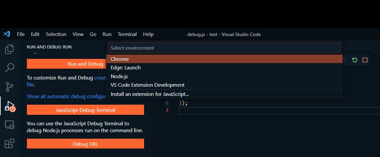Viewport: 380px width, 157px height.
Task: Open the Explorer view in activity bar
Action: tap(10, 49)
